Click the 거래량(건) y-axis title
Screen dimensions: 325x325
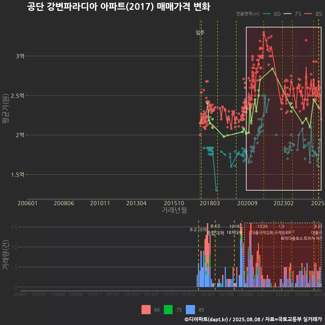pos(6,255)
